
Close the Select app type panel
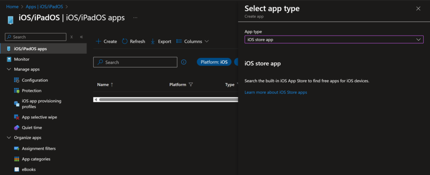click(418, 8)
